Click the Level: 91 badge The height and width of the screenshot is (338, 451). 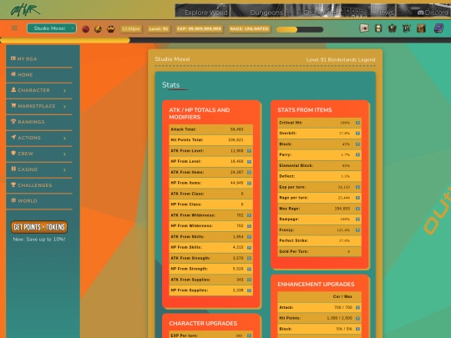pyautogui.click(x=159, y=29)
